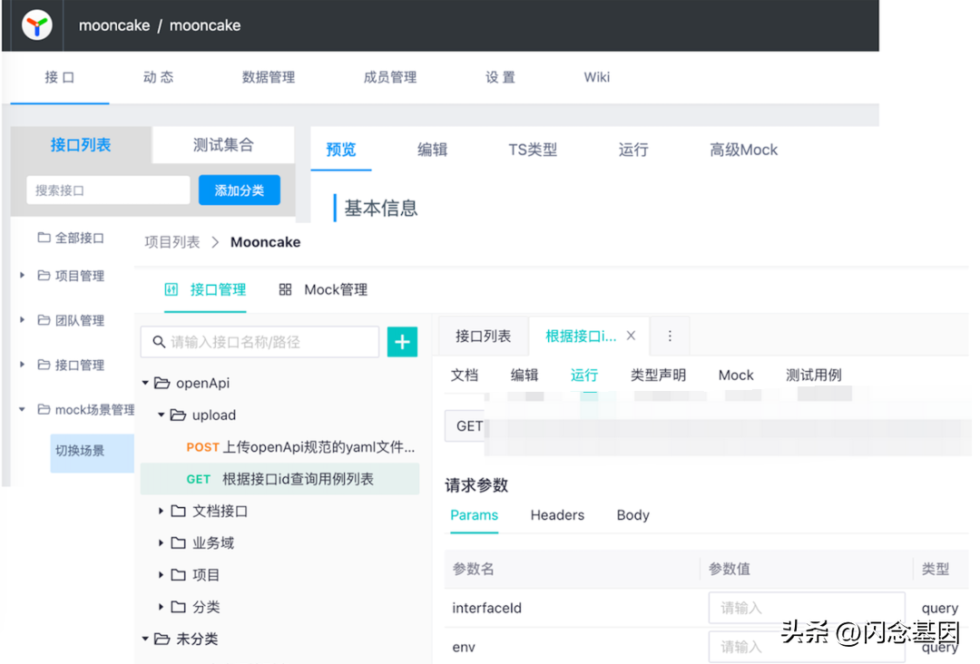Switch to the Wiki tab
980x664 pixels.
[596, 77]
